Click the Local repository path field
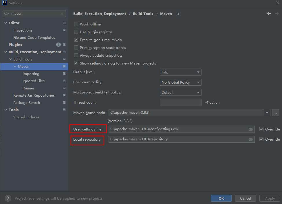 [182, 139]
